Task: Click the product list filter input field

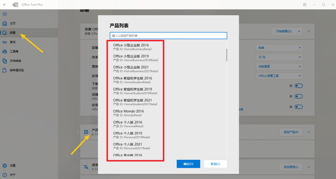Action: click(168, 35)
